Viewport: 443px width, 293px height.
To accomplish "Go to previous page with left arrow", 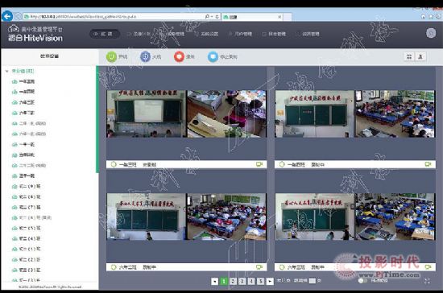I will (x=215, y=281).
